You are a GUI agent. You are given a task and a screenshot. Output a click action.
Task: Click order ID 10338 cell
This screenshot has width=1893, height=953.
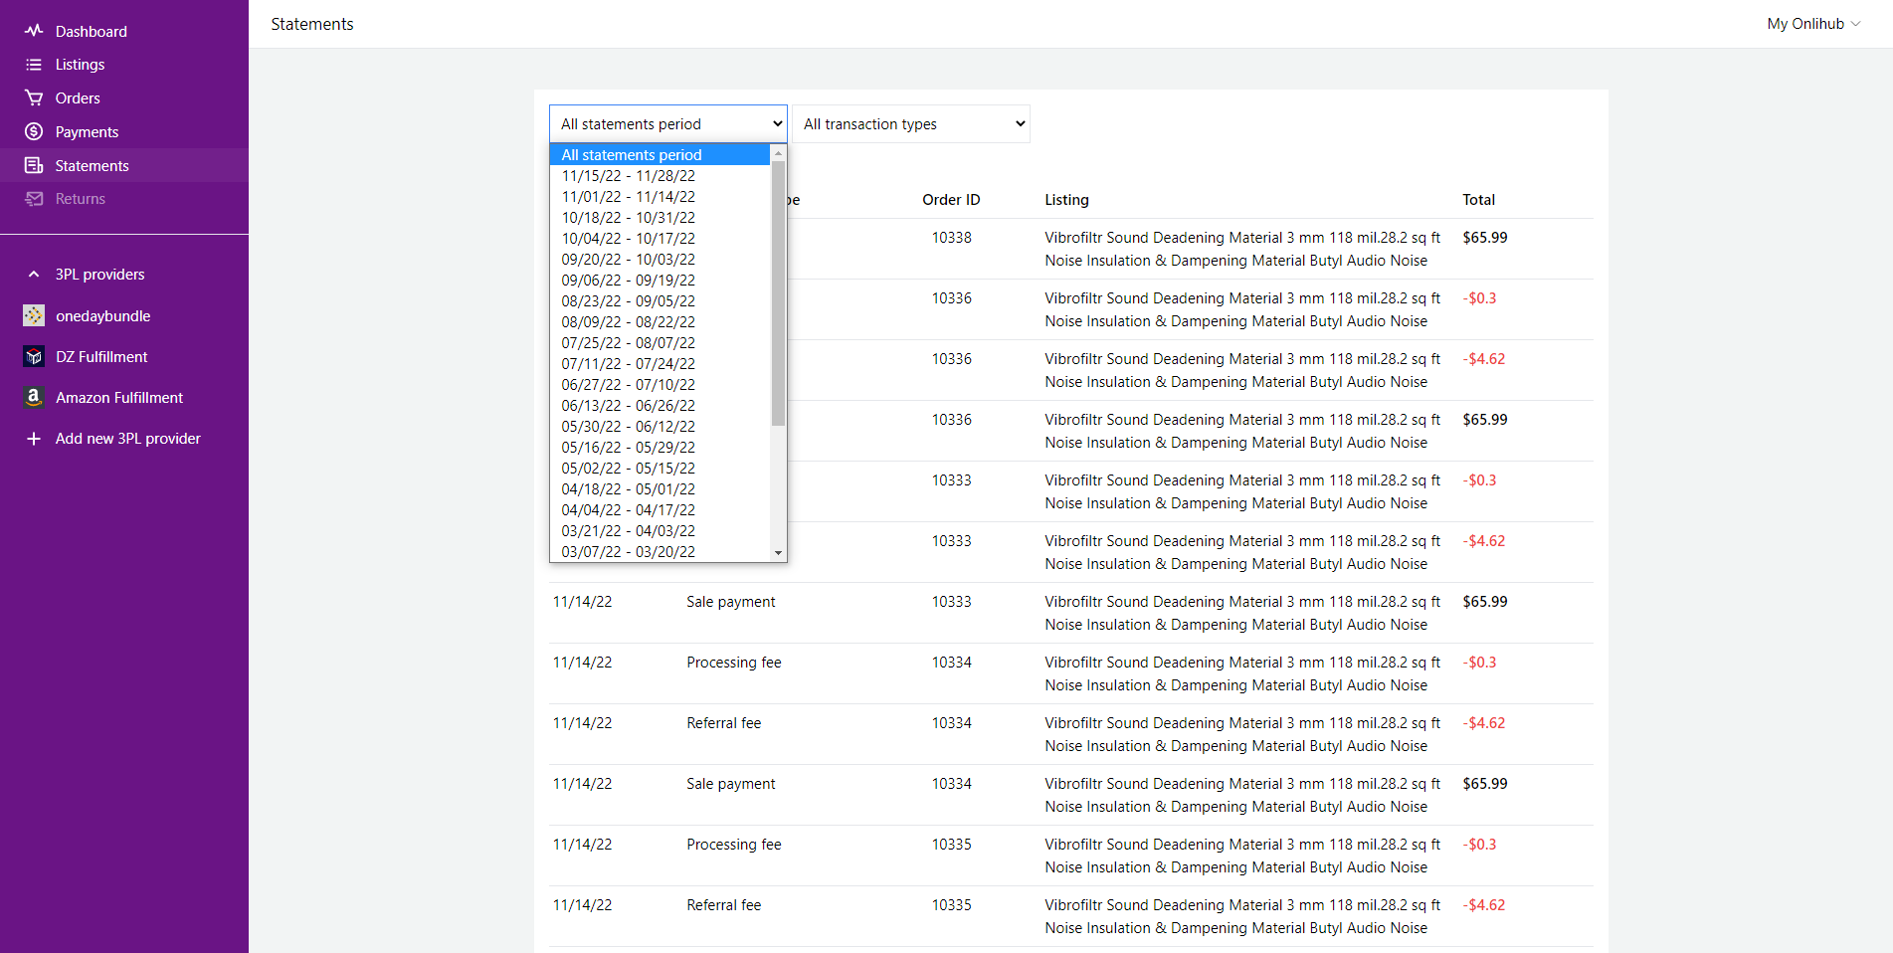point(951,238)
